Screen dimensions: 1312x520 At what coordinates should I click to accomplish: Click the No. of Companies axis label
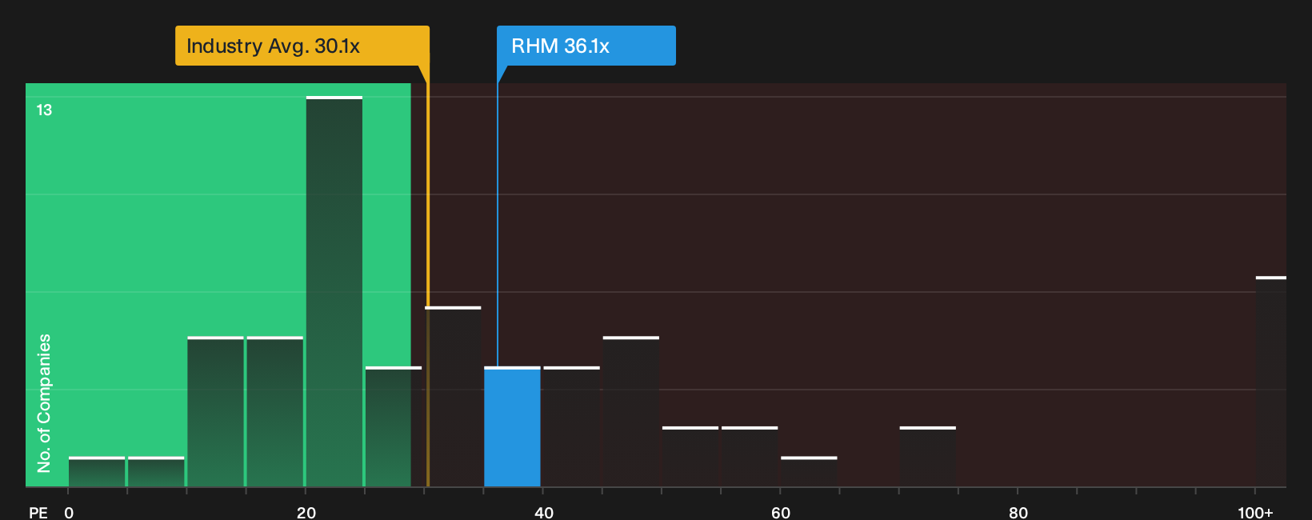tap(44, 402)
